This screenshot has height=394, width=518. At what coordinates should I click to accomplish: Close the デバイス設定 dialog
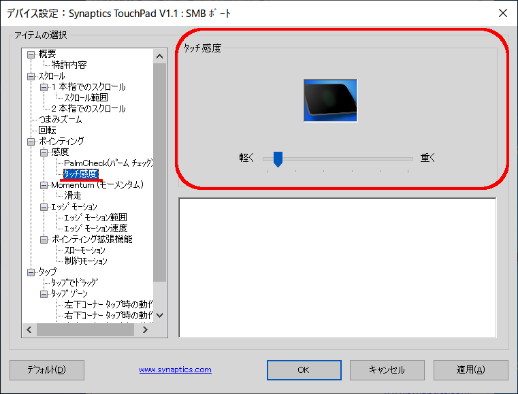503,13
